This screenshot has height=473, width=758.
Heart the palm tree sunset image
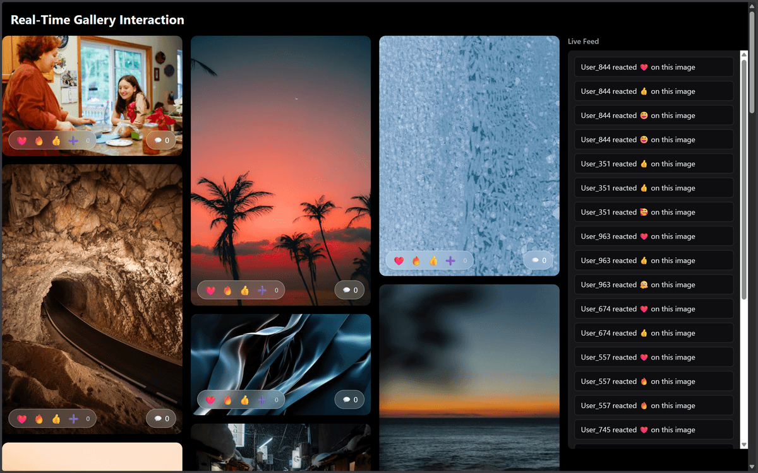click(x=211, y=290)
